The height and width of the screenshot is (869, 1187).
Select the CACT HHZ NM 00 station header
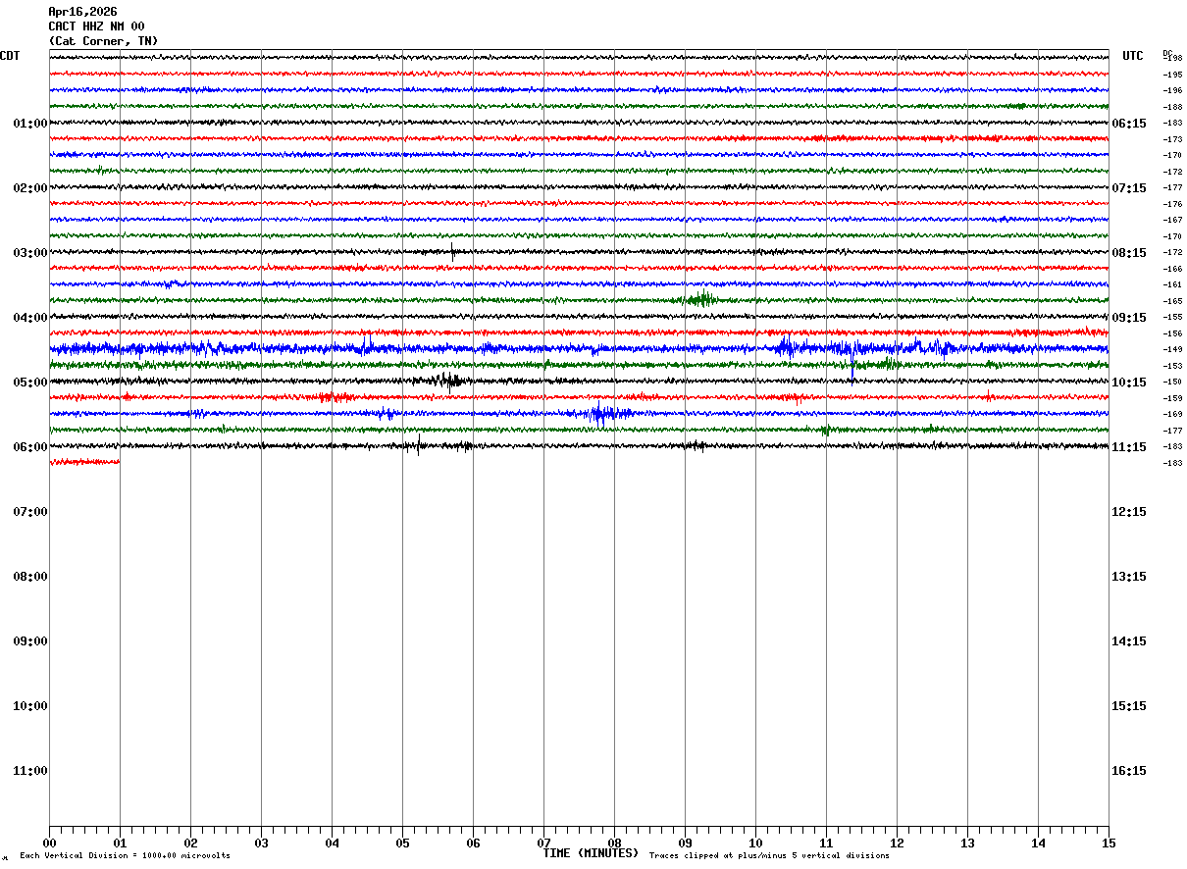click(x=96, y=26)
